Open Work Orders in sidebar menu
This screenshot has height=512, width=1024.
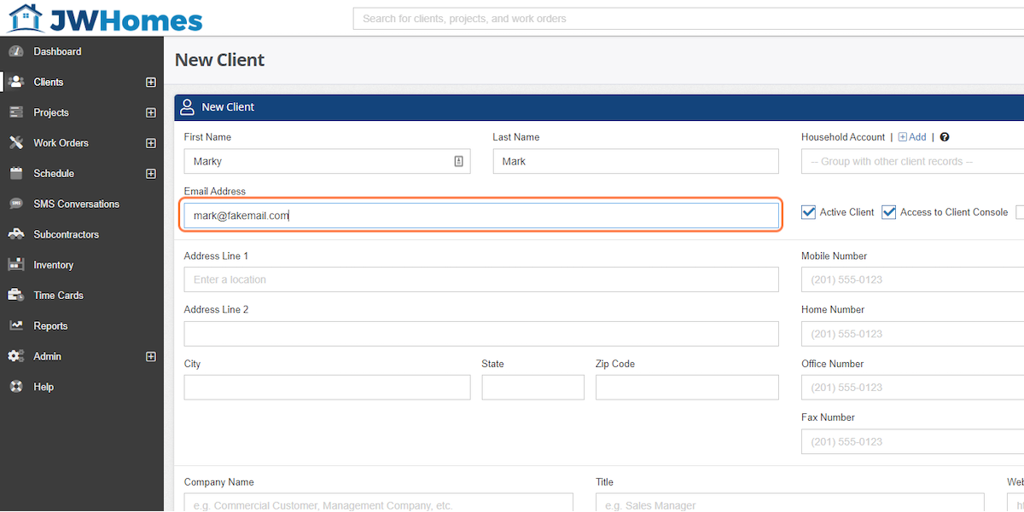61,143
